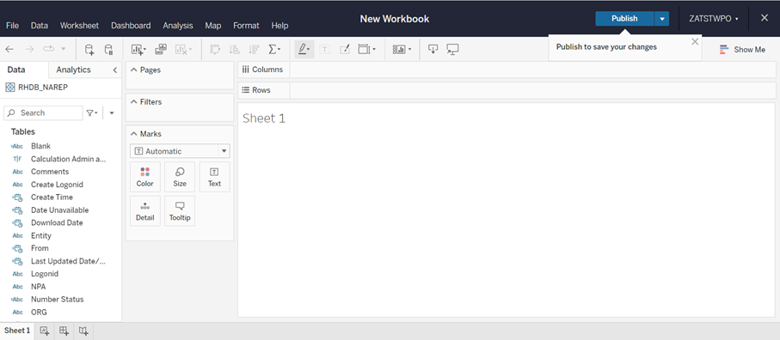This screenshot has height=340, width=780.
Task: Click the Pause Auto Updates icon
Action: point(108,49)
